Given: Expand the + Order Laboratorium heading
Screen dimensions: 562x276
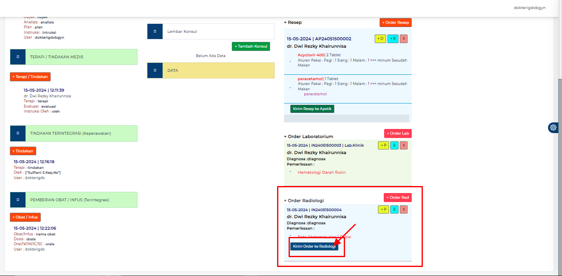Looking at the screenshot, I should click(x=308, y=136).
